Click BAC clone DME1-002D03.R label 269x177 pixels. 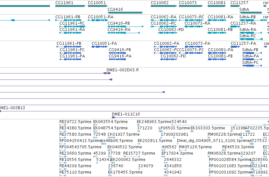click(x=123, y=70)
